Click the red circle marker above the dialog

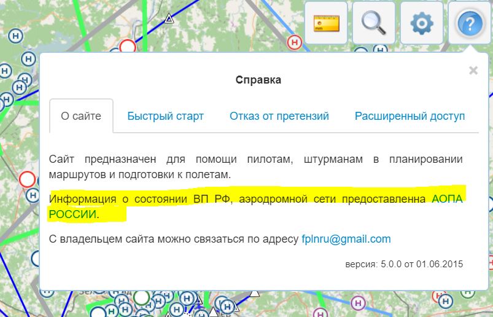128,47
